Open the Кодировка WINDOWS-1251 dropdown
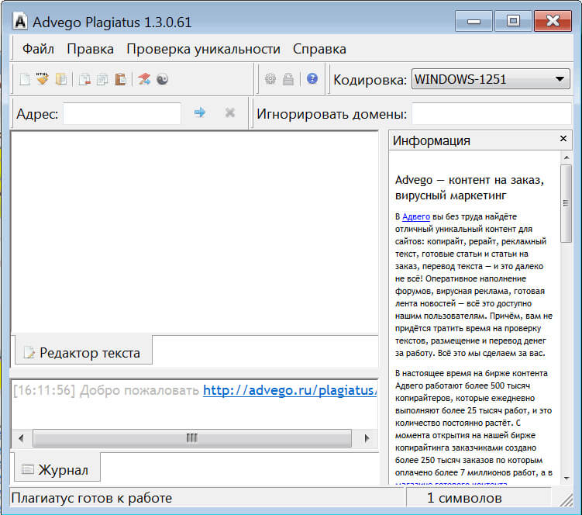The height and width of the screenshot is (515, 582). (x=491, y=79)
